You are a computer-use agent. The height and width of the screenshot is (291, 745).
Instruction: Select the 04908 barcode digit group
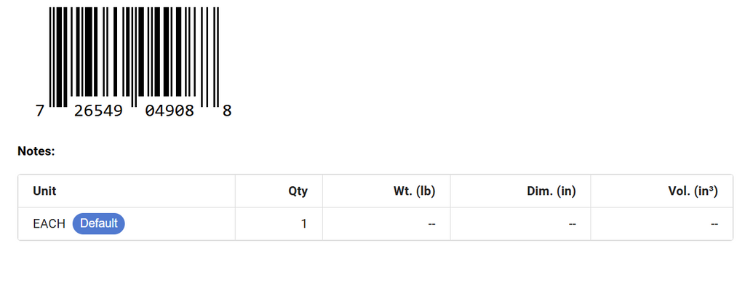(x=170, y=111)
